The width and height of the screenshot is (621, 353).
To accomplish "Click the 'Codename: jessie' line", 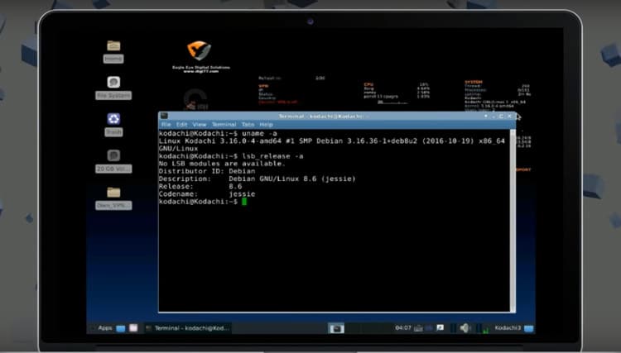I will pyautogui.click(x=207, y=194).
